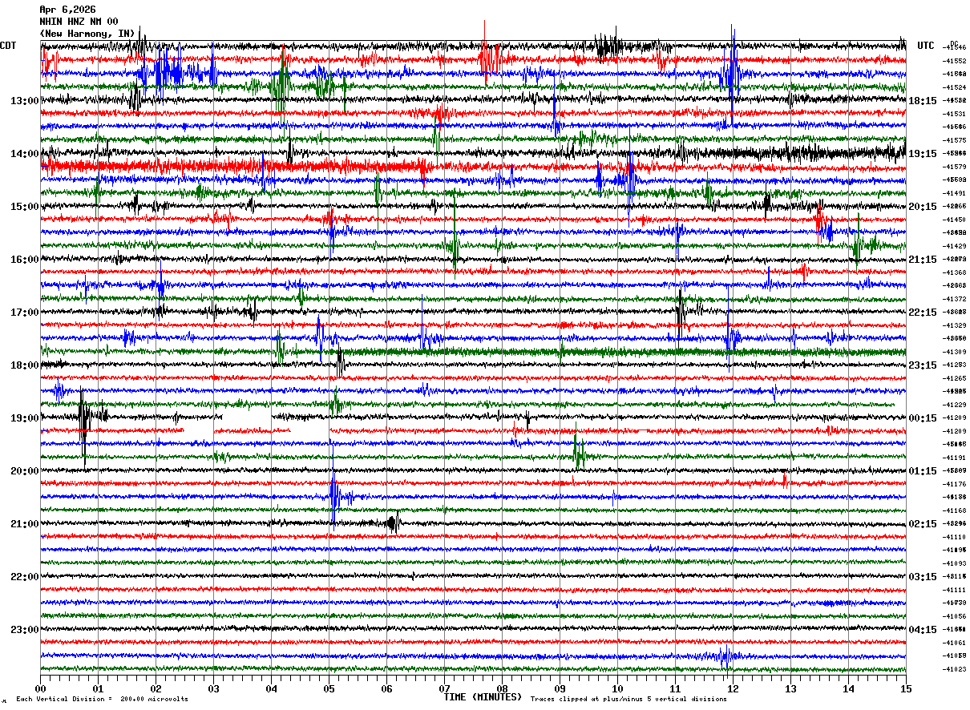This screenshot has height=710, width=970.
Task: Click the 18:15 UTC time label
Action: (x=923, y=101)
